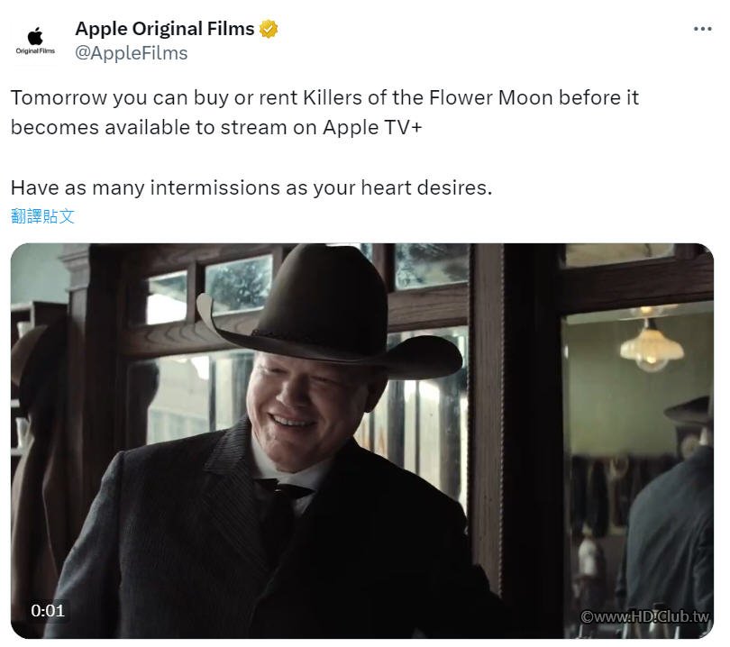The image size is (730, 647).
Task: Click the Apple logo inside the avatar
Action: (35, 36)
